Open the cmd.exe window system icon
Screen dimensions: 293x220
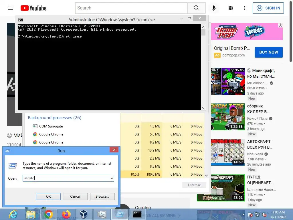tap(21, 20)
